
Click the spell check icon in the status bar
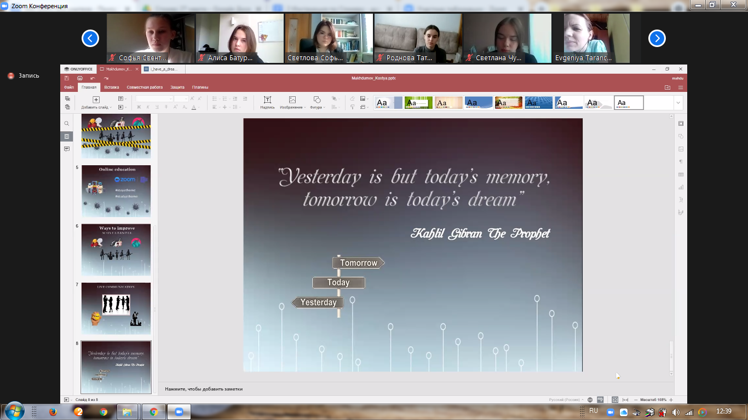point(601,400)
